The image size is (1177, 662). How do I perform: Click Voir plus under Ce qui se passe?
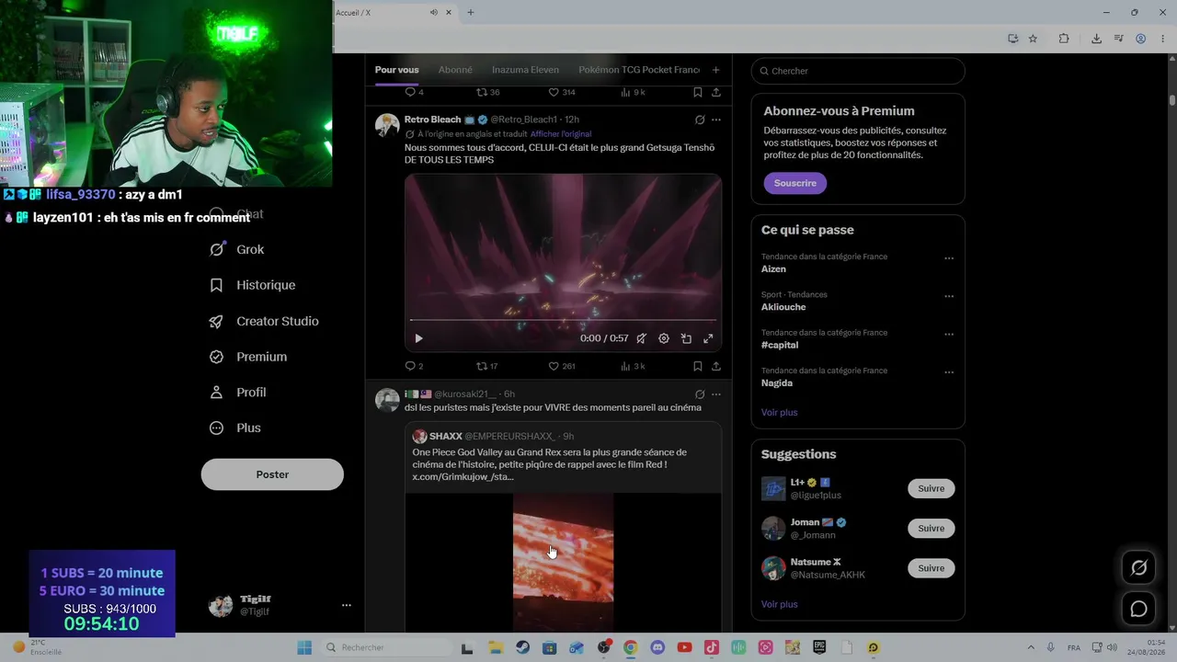pos(780,412)
